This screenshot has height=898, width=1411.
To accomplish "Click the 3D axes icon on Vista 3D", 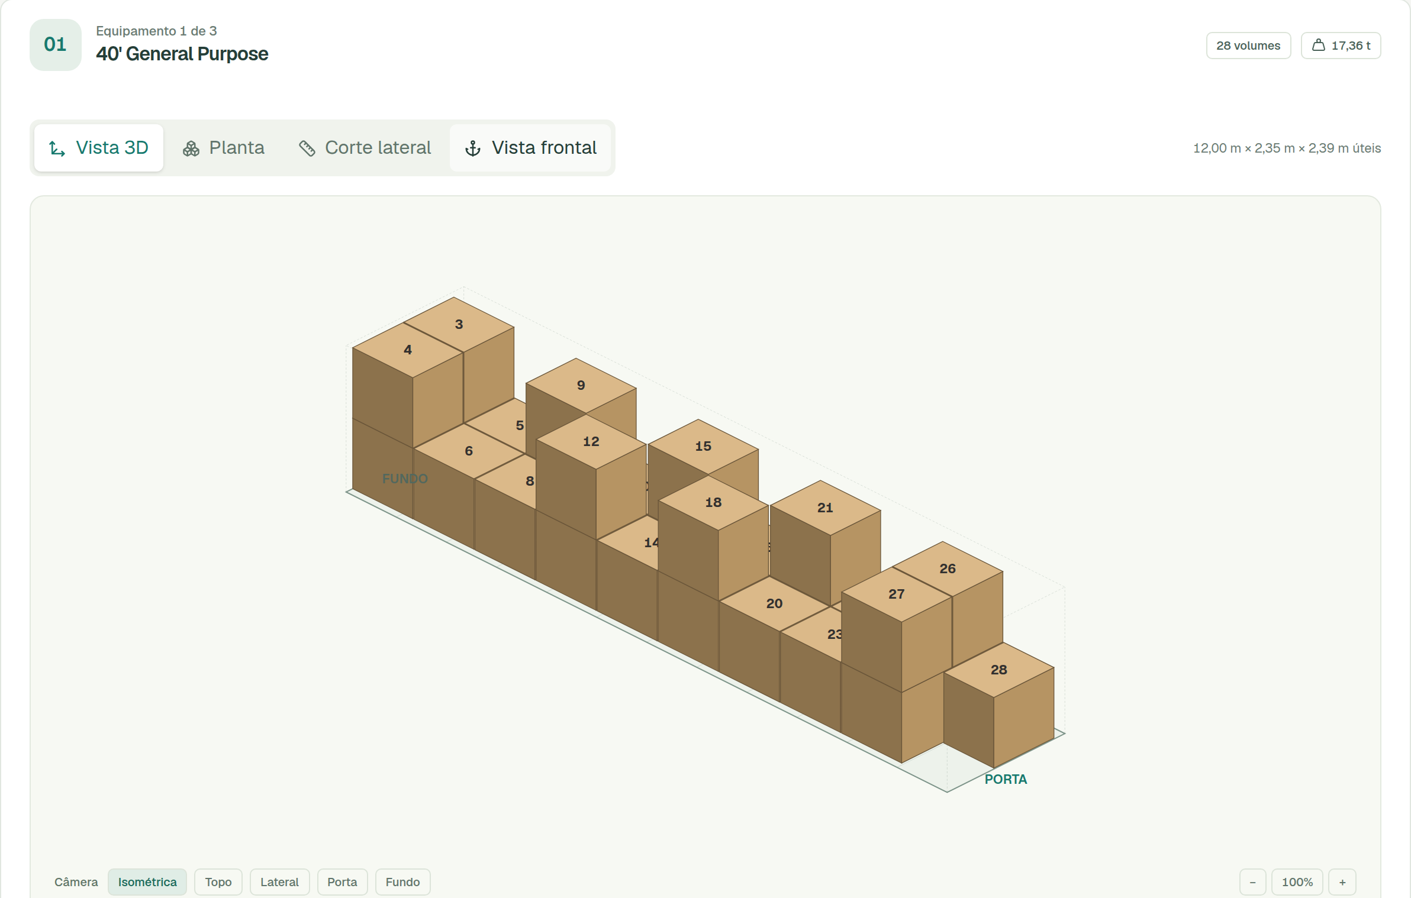I will (57, 148).
